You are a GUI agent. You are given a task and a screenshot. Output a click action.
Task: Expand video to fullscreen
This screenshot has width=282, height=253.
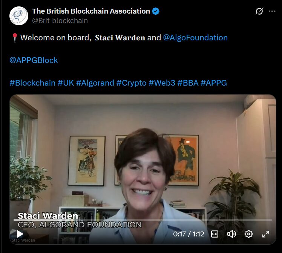266,234
